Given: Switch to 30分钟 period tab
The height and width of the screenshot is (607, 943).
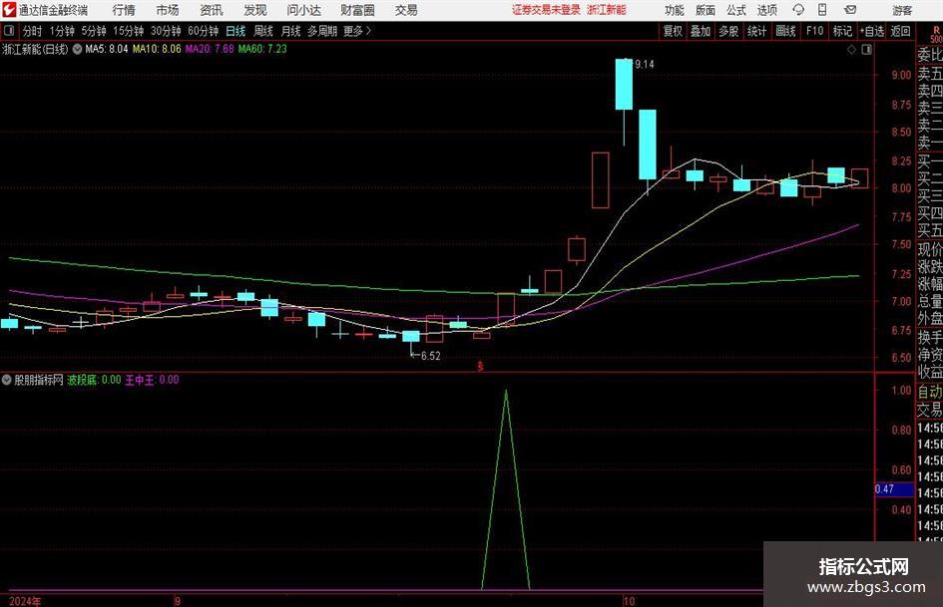Looking at the screenshot, I should point(166,31).
